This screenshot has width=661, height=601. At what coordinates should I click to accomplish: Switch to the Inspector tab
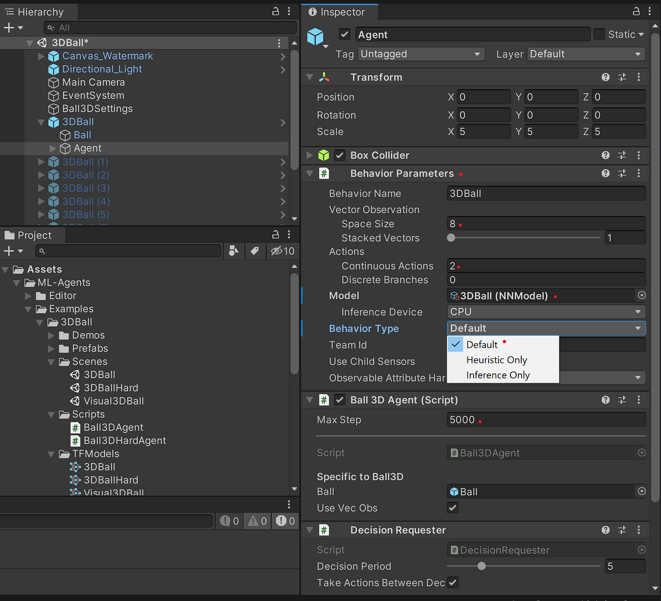pyautogui.click(x=340, y=12)
